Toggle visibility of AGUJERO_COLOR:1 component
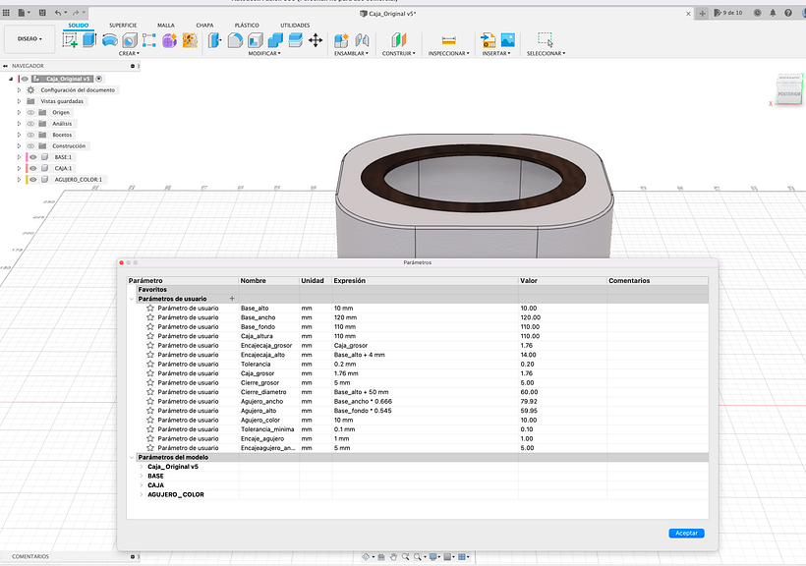The width and height of the screenshot is (806, 566). 32,180
